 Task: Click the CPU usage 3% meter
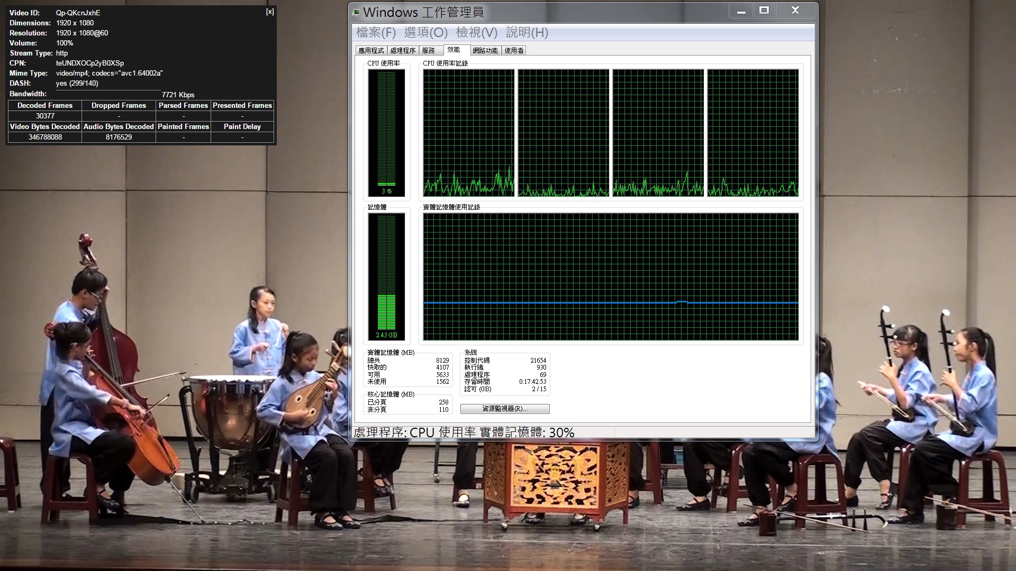click(x=386, y=133)
